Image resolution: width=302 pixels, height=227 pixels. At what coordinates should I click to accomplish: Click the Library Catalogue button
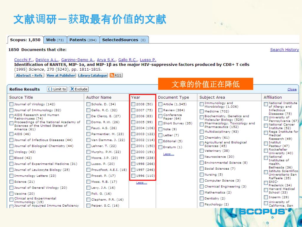93,75
